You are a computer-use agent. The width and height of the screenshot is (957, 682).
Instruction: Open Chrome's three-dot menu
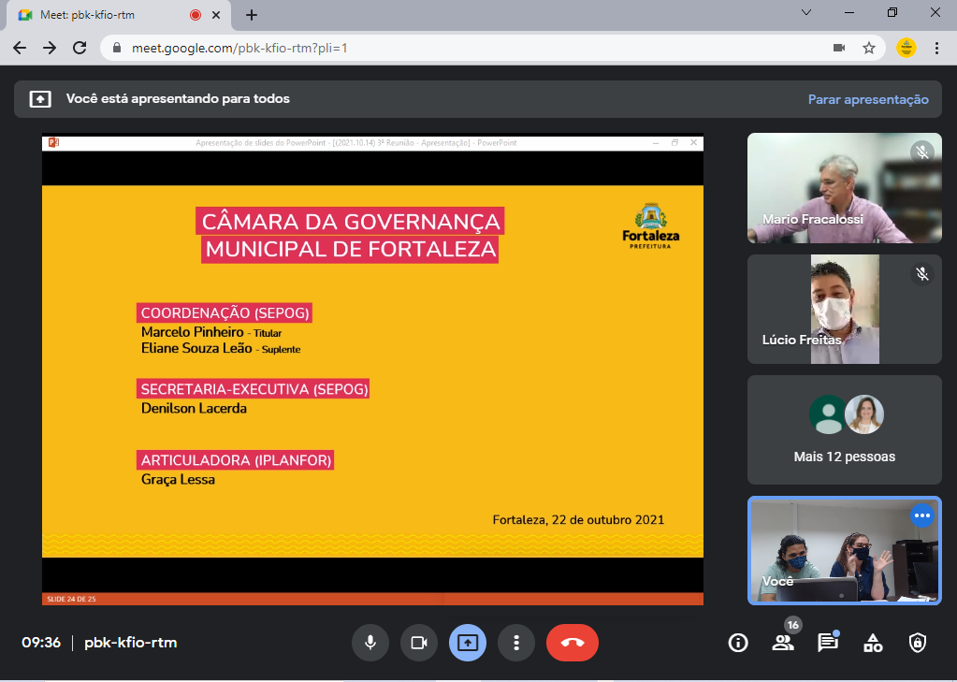[936, 48]
